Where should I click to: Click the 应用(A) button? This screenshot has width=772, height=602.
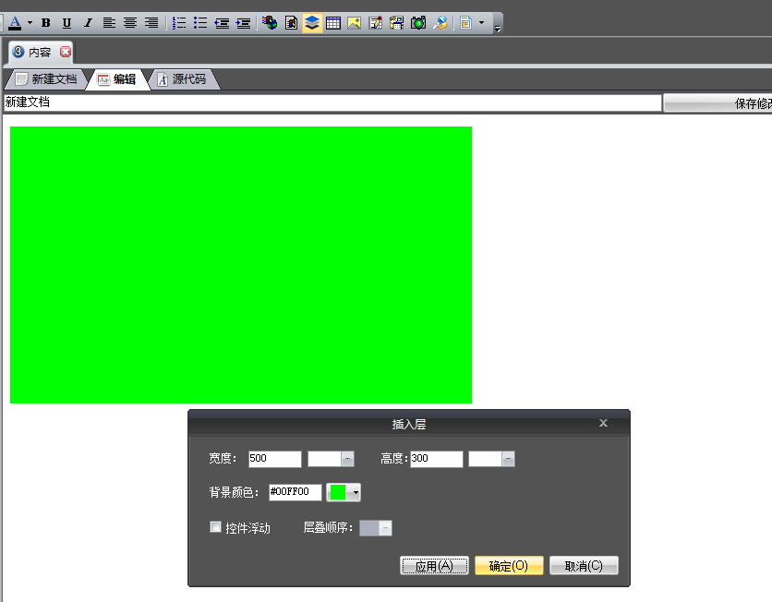coord(434,566)
